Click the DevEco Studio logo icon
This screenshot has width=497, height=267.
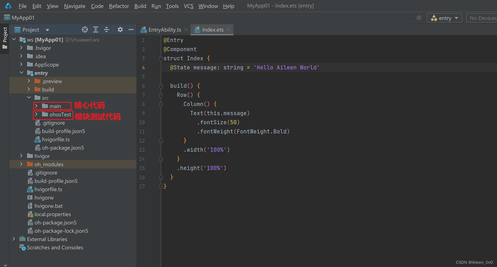[x=8, y=6]
